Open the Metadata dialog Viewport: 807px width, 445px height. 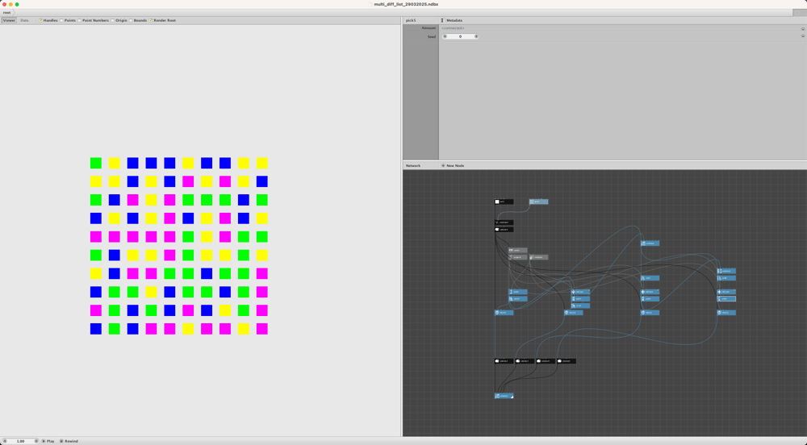point(452,20)
